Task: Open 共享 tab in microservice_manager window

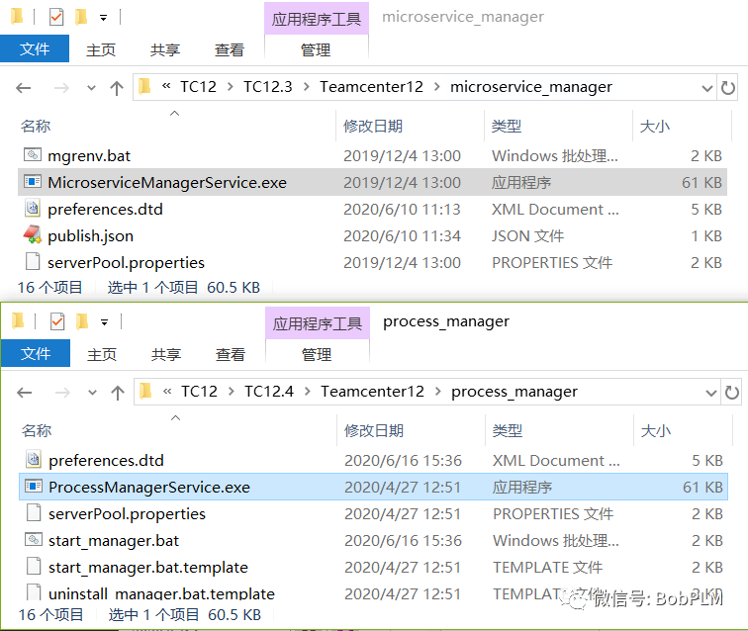Action: point(165,49)
